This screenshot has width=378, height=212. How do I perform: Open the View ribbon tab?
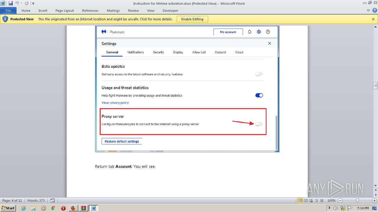click(151, 11)
